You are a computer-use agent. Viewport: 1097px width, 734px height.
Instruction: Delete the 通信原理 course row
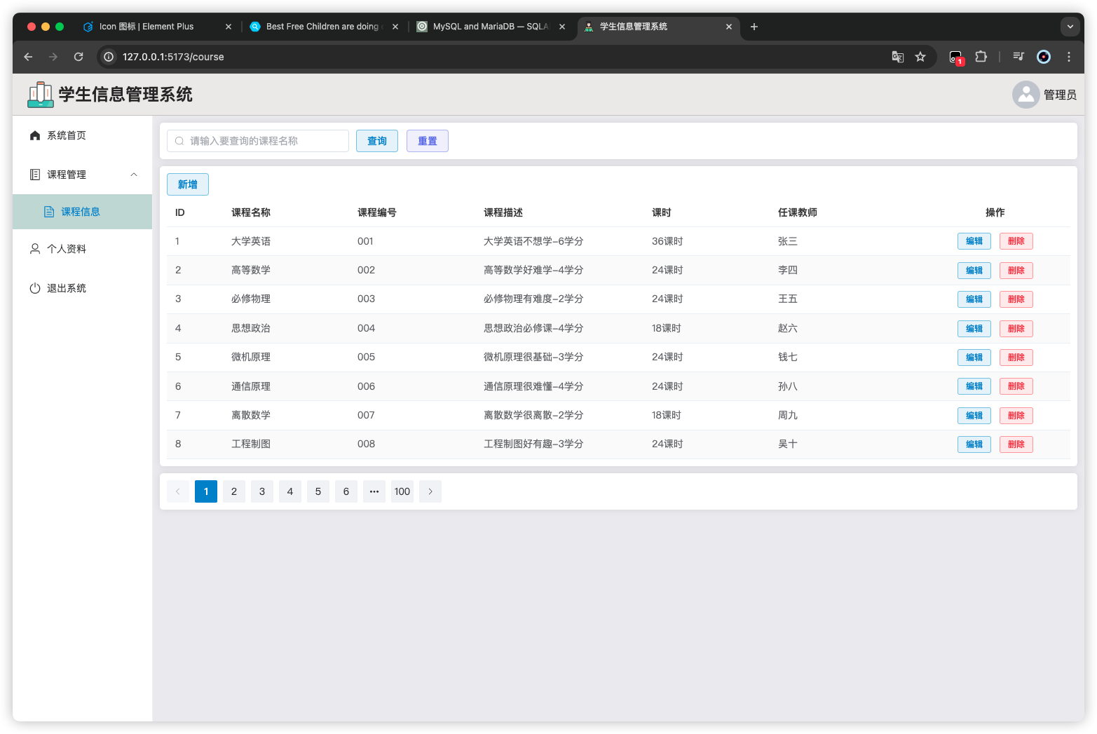1016,386
